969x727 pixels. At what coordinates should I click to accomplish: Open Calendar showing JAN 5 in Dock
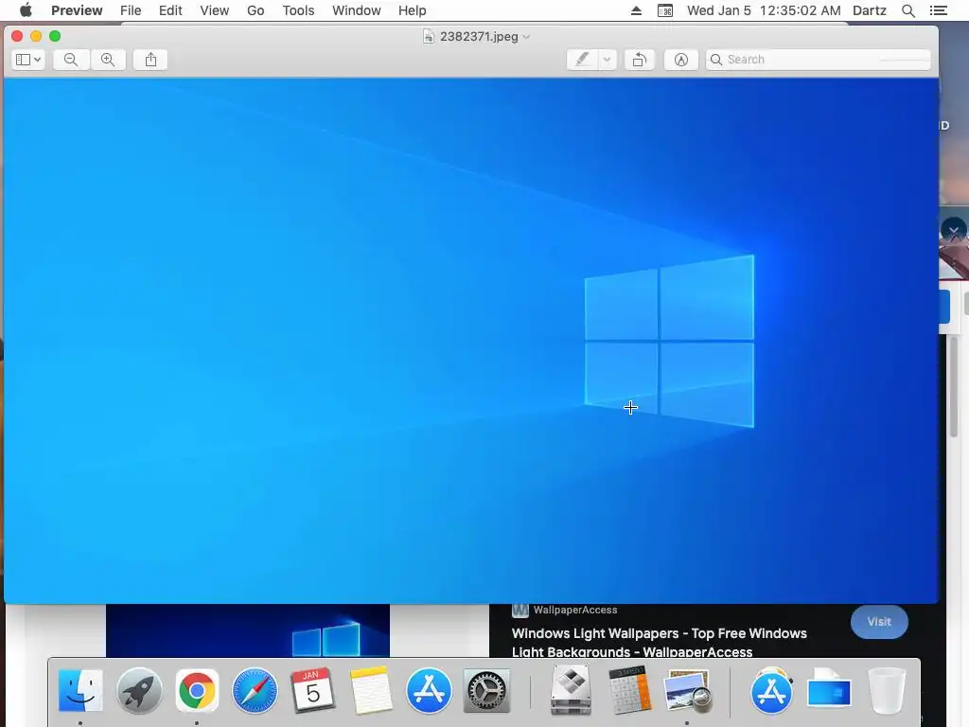[312, 690]
